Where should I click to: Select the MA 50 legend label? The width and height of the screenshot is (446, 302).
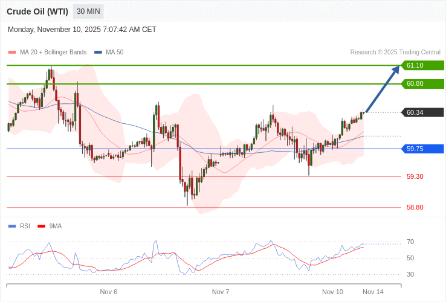[115, 53]
